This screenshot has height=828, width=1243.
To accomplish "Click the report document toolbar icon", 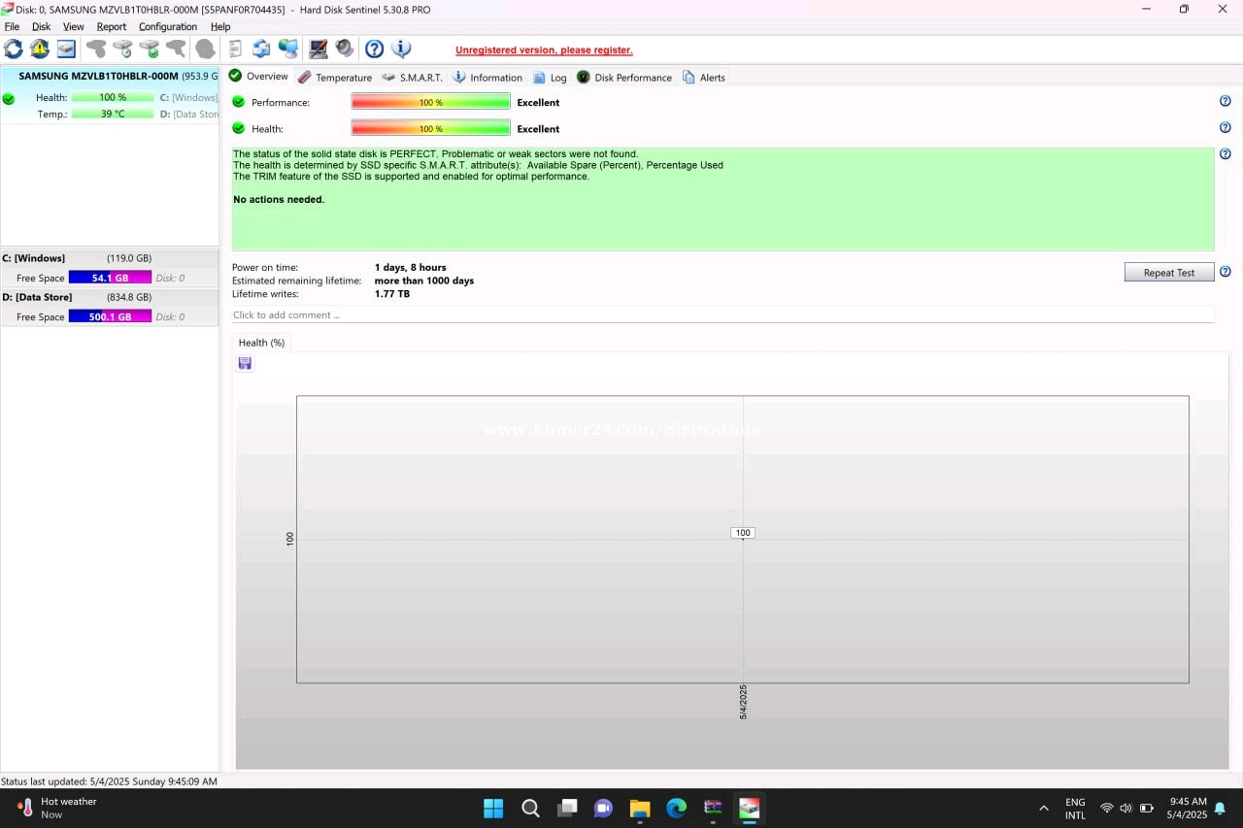I will (235, 49).
